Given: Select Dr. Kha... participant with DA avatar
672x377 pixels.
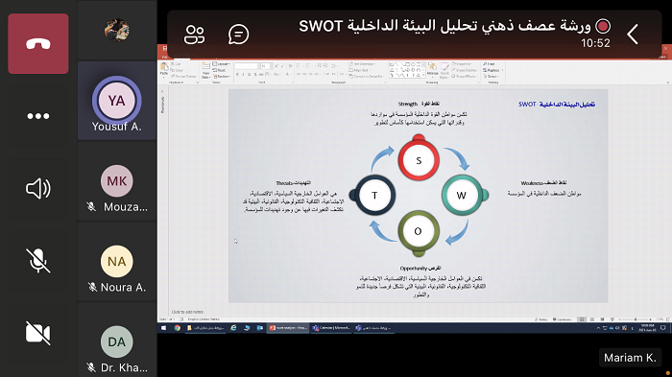Looking at the screenshot, I should click(116, 342).
